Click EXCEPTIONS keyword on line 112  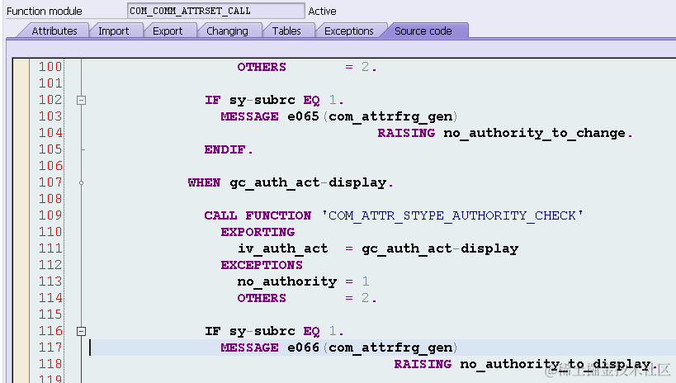pos(262,265)
